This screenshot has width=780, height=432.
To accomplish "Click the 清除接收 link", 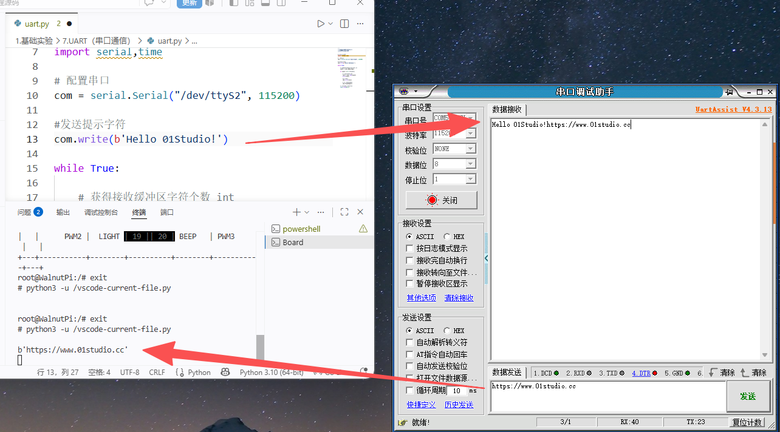I will (459, 298).
